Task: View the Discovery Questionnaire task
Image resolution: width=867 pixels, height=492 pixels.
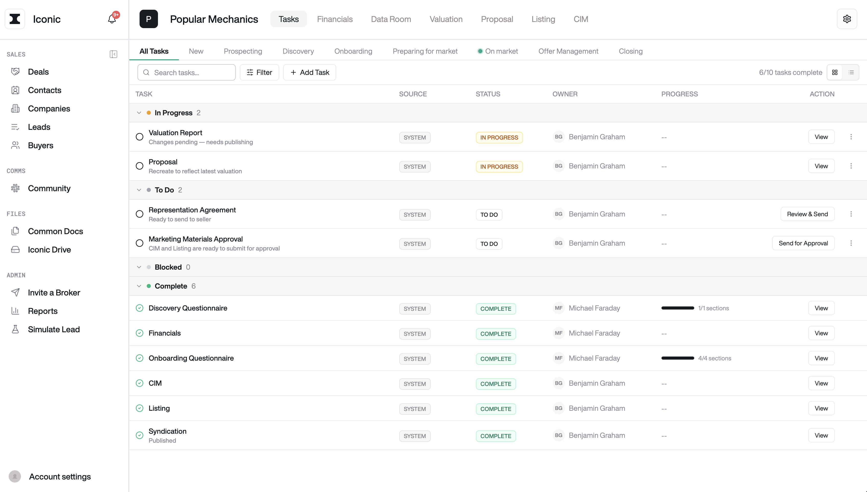Action: [821, 308]
